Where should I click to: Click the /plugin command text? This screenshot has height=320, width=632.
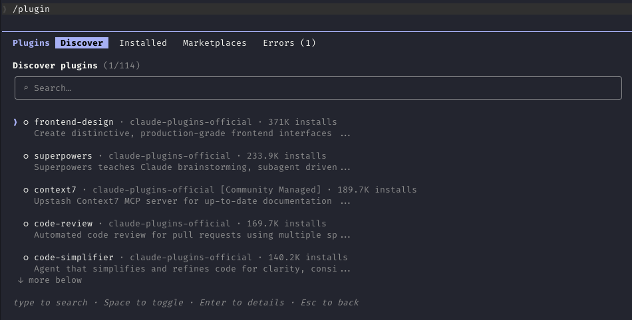tap(31, 9)
